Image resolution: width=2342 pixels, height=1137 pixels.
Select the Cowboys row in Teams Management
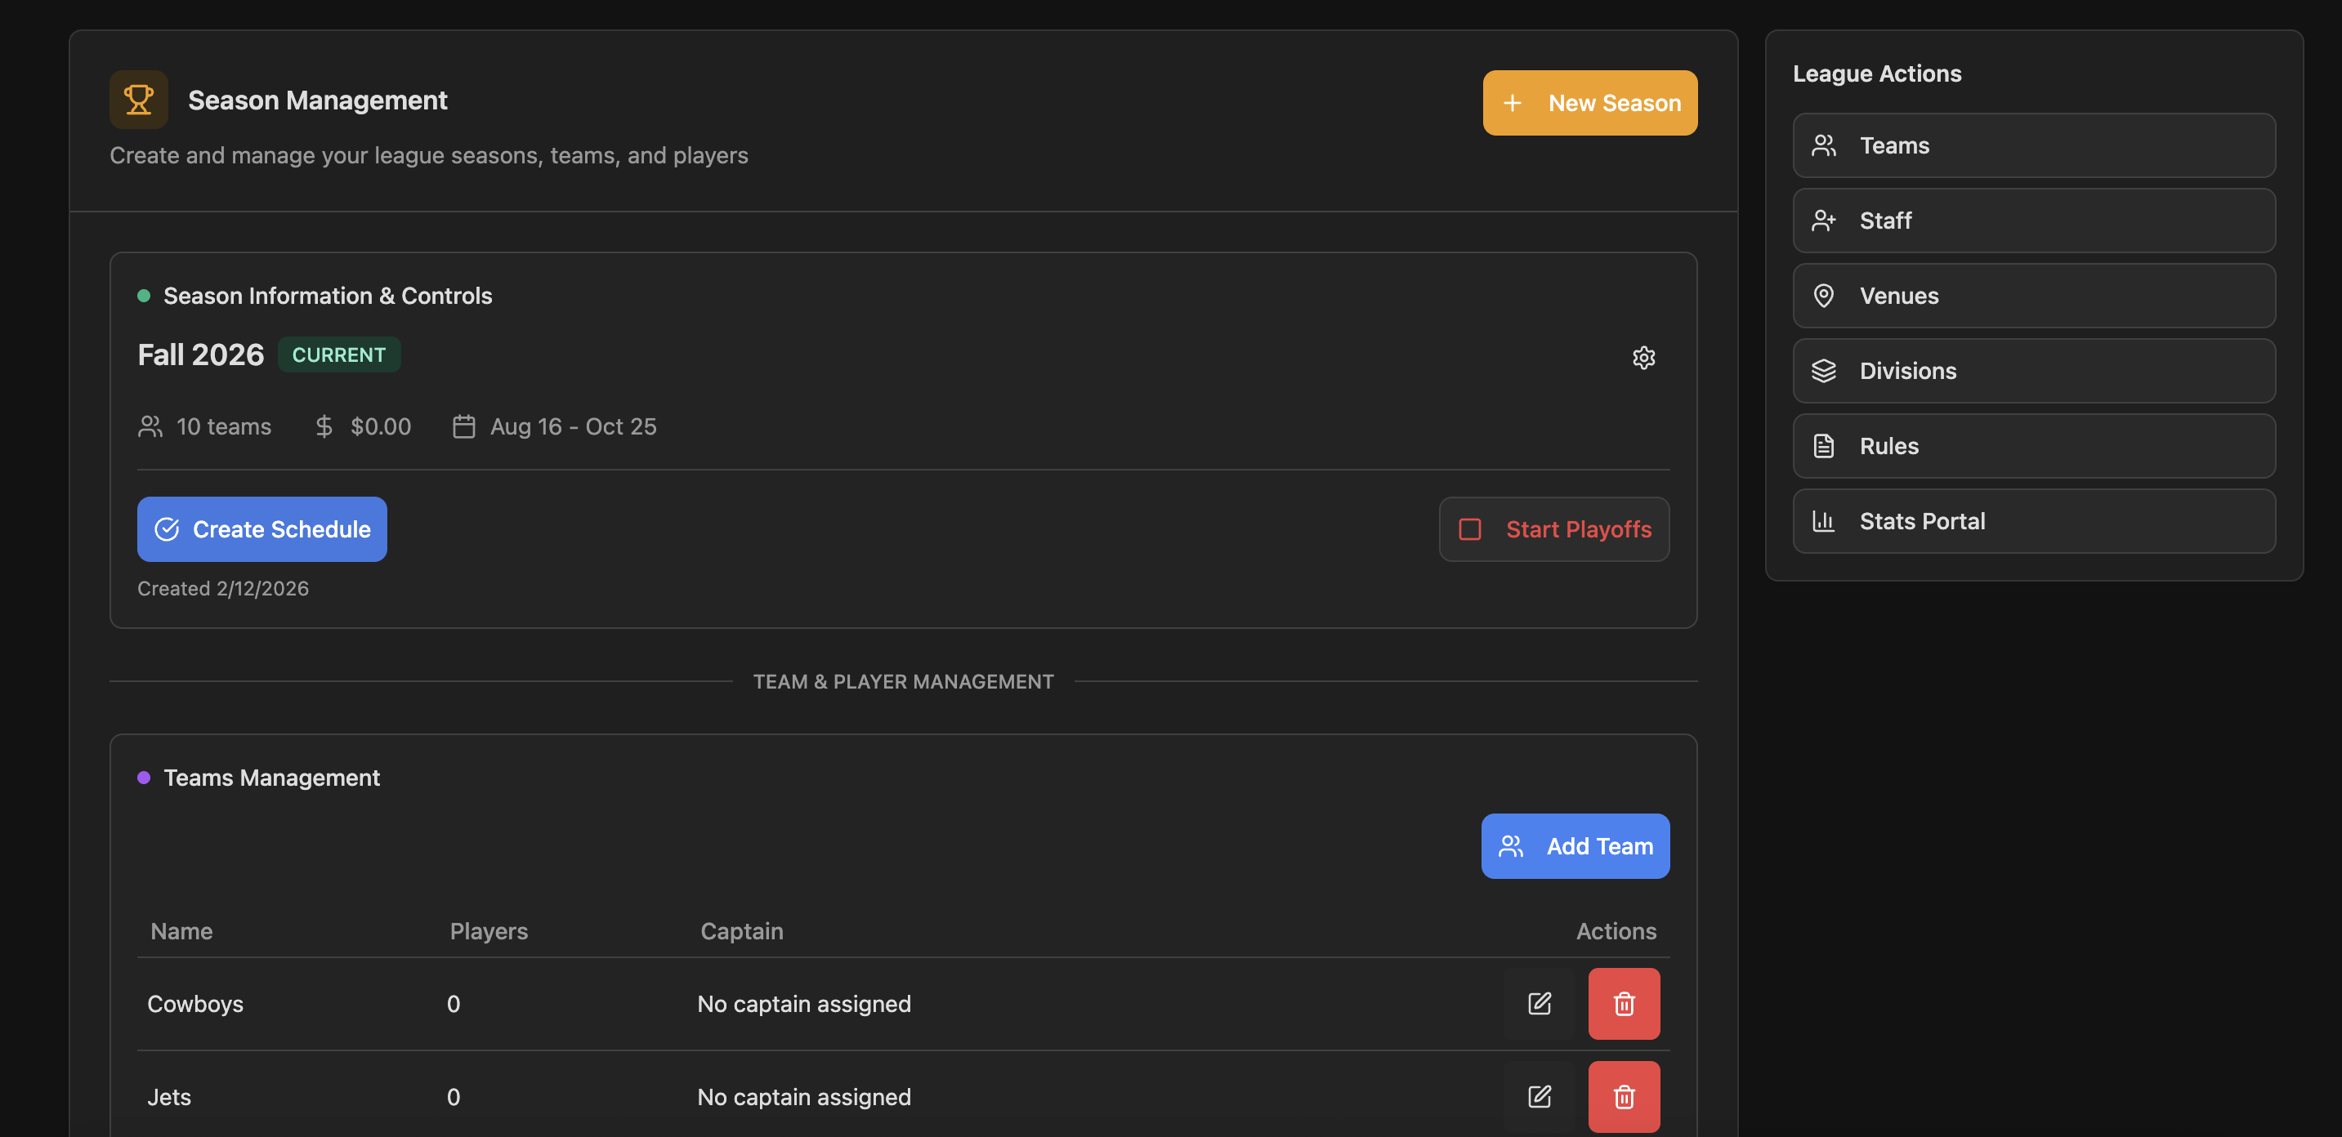pos(195,1003)
